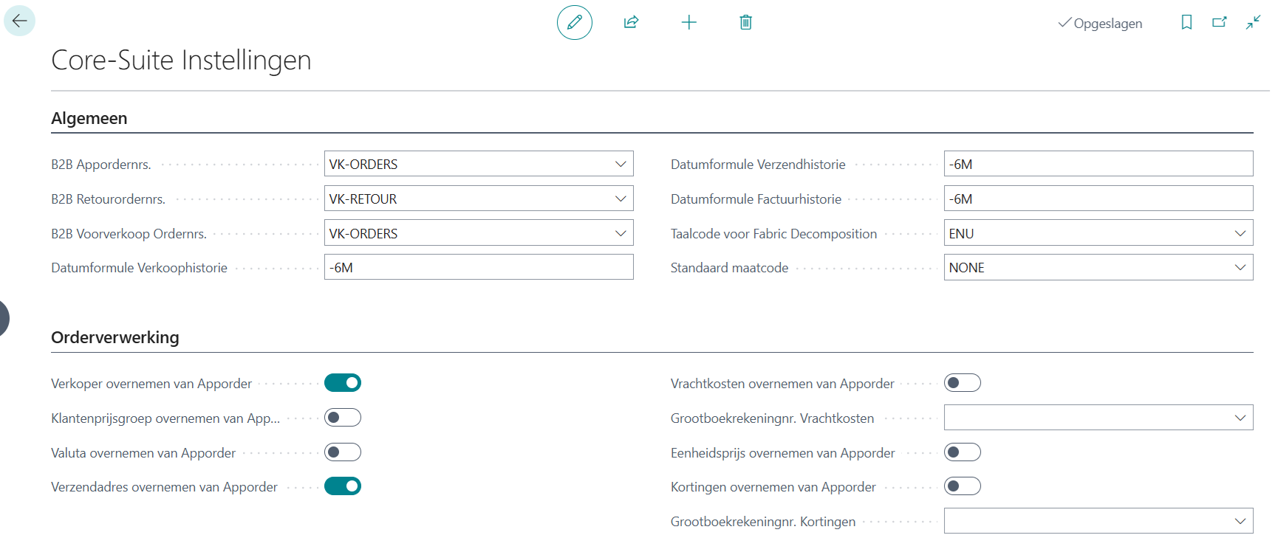Click the Datumformule Factuurhistorie field
The height and width of the screenshot is (552, 1275).
pos(1098,199)
